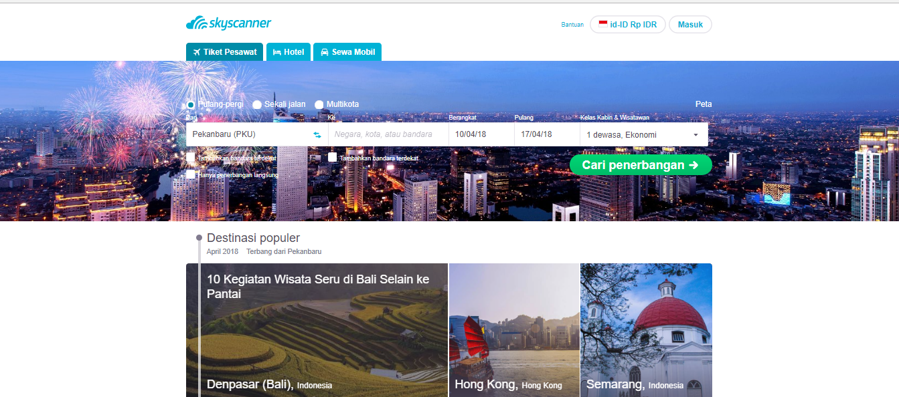Switch to the Hotel tab

pyautogui.click(x=289, y=52)
